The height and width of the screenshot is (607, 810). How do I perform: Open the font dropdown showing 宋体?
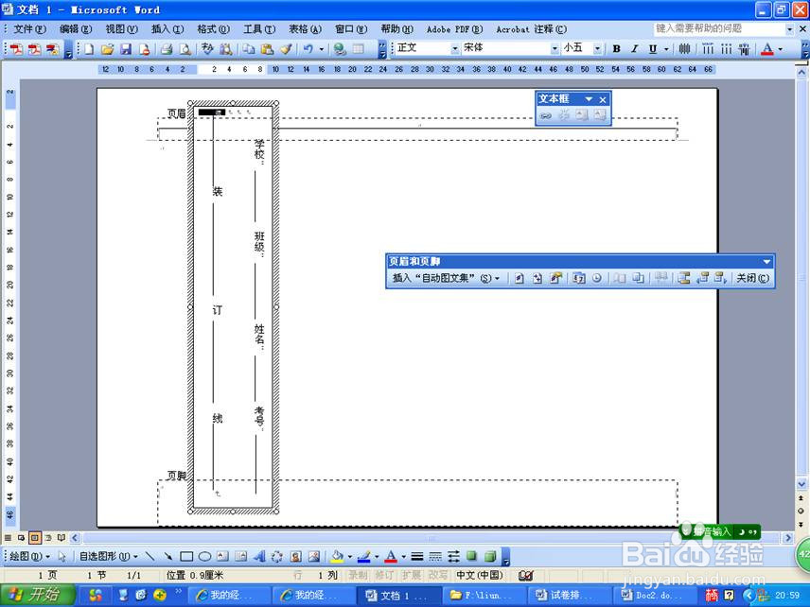[555, 48]
